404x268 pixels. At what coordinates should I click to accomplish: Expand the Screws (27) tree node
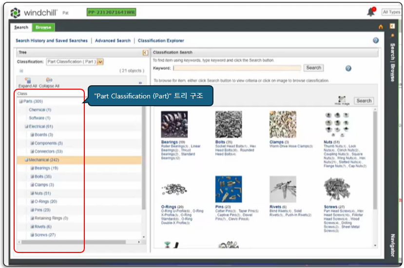click(32, 235)
